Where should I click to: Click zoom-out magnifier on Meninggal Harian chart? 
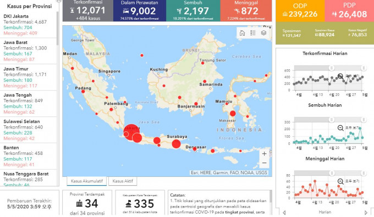pyautogui.click(x=340, y=181)
